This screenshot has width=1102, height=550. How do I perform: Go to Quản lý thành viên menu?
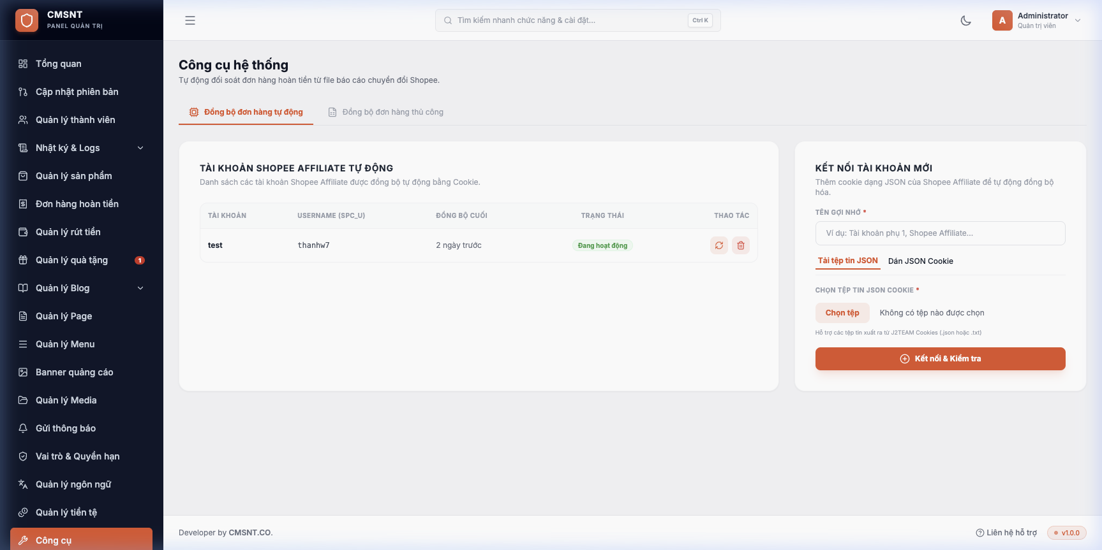click(81, 120)
